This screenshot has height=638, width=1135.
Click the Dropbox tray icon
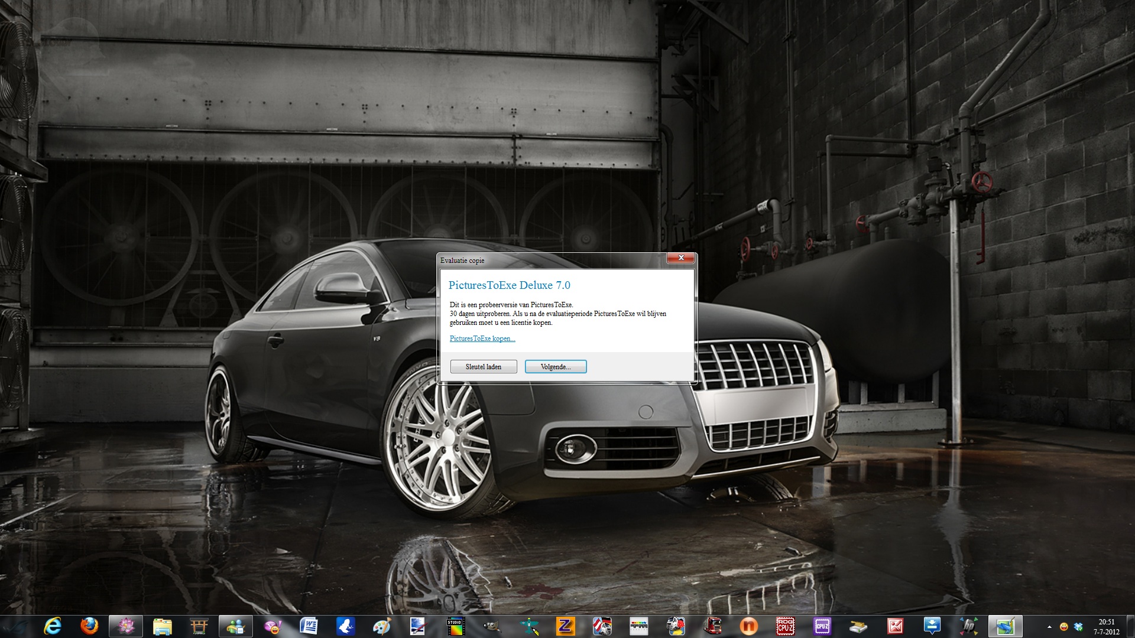click(1078, 627)
